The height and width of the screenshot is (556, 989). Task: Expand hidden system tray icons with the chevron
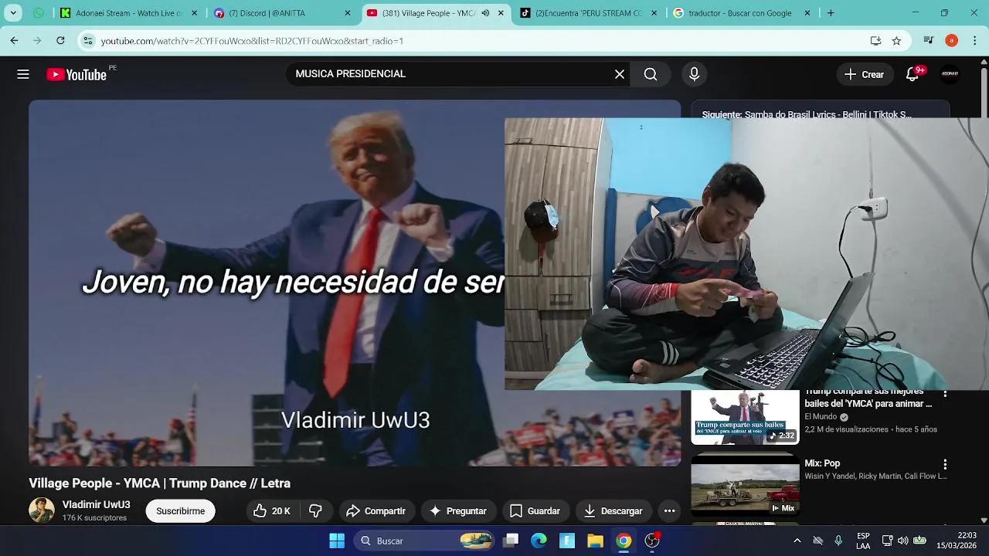(797, 541)
